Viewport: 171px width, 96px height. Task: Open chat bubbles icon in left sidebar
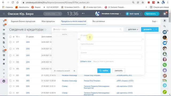pyautogui.click(x=4, y=38)
